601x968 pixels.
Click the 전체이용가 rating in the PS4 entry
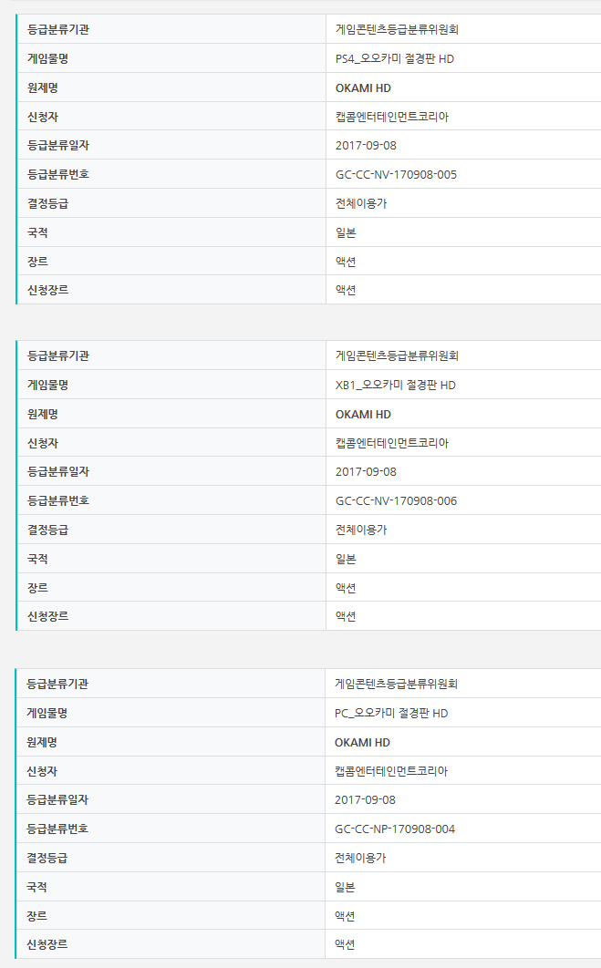(x=361, y=203)
